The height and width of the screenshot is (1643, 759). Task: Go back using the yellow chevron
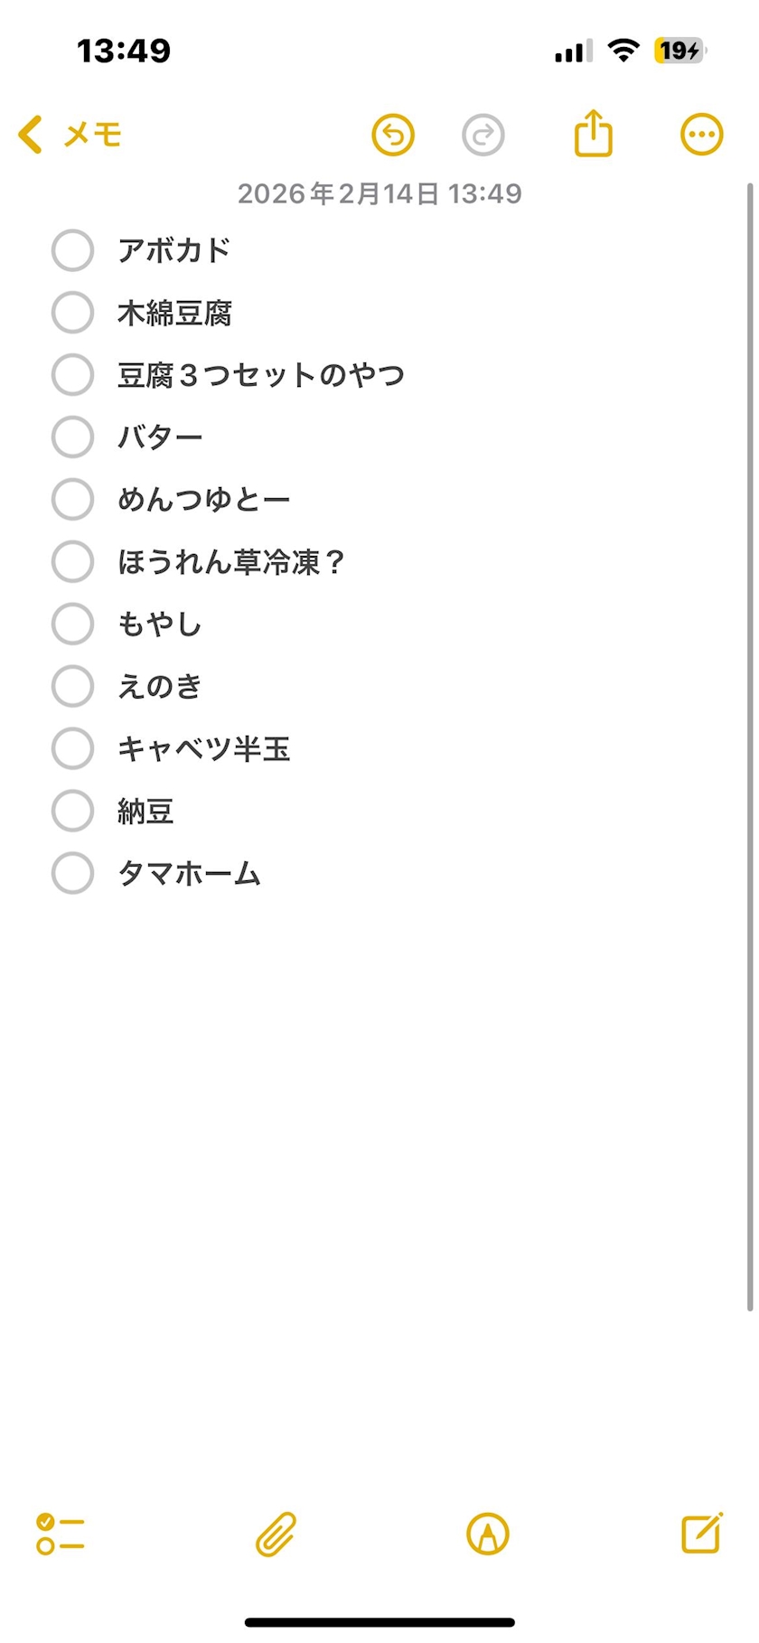[30, 135]
